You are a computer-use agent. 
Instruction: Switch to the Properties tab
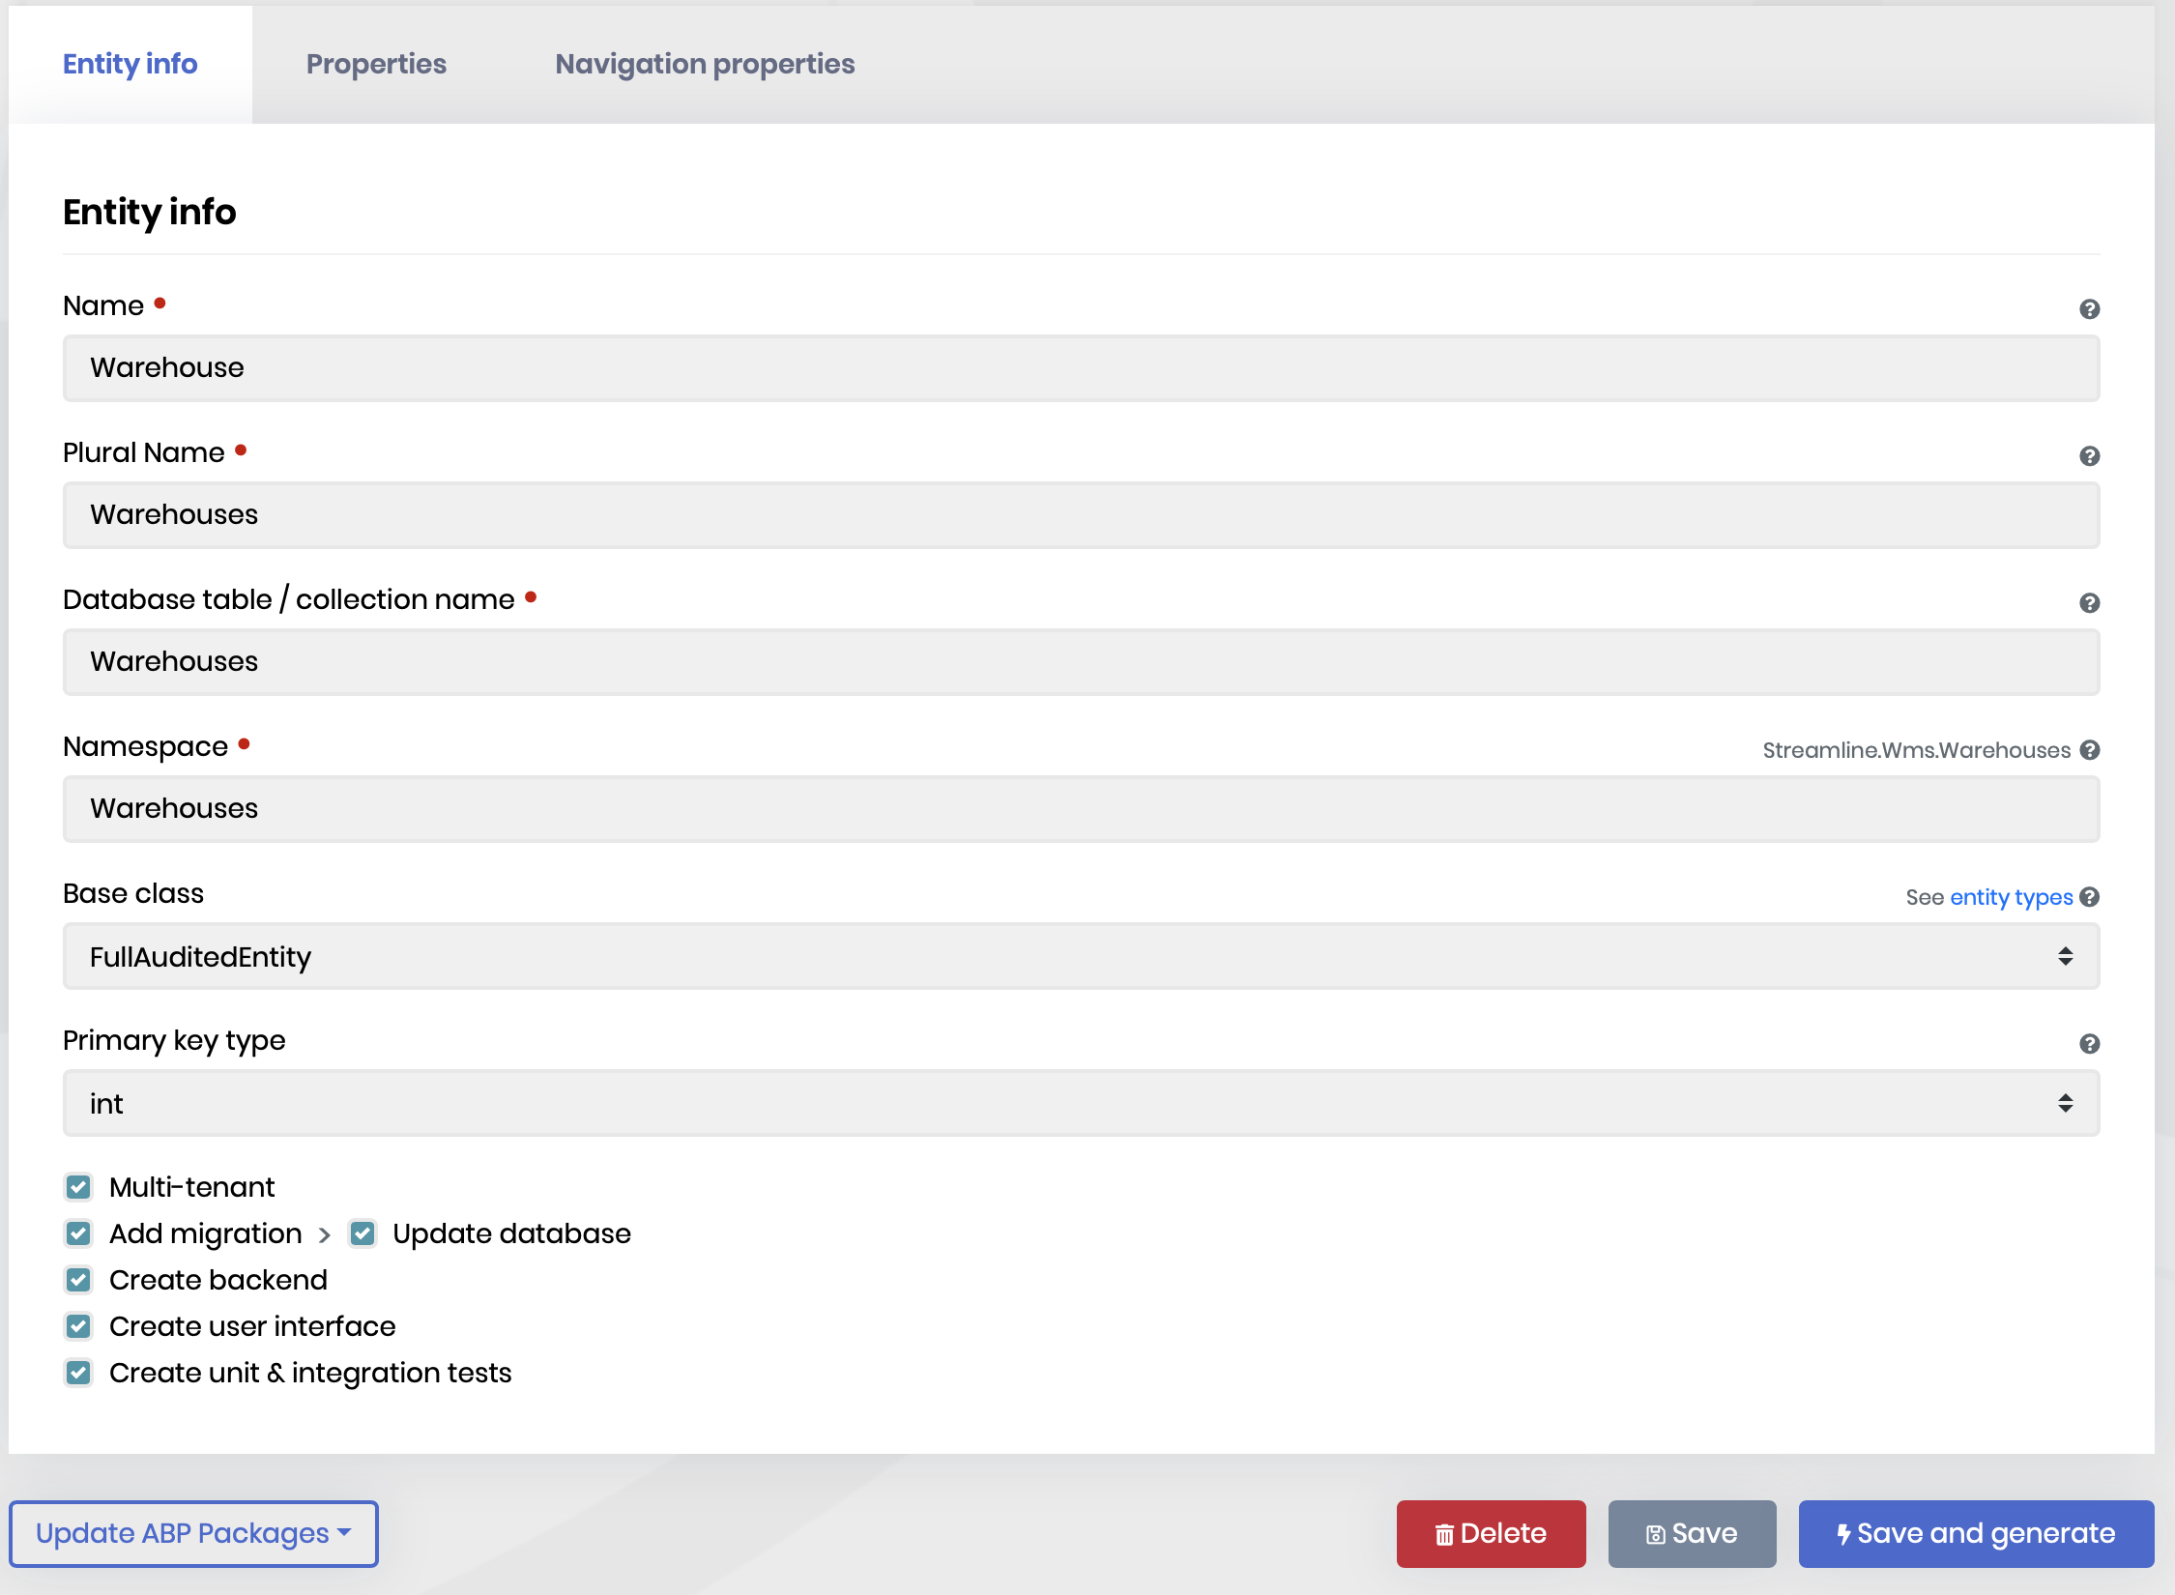[x=376, y=64]
